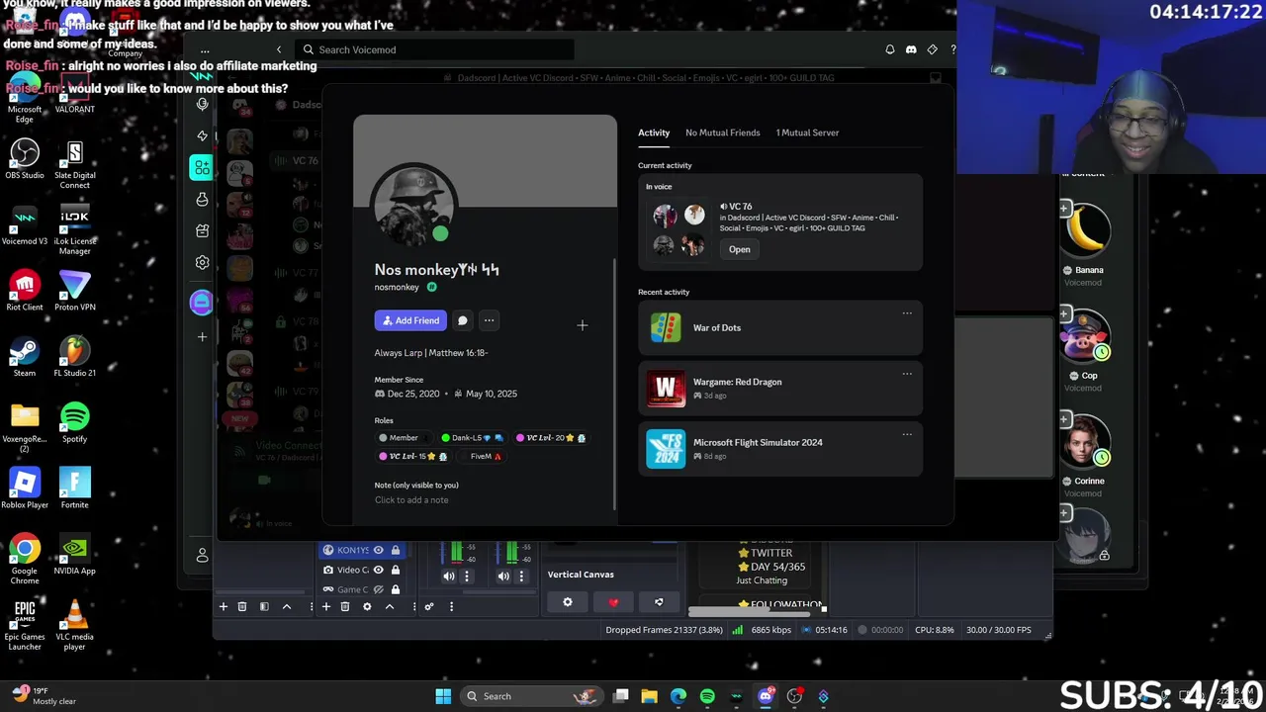Remove selected source with OBS trash icon

[x=345, y=606]
